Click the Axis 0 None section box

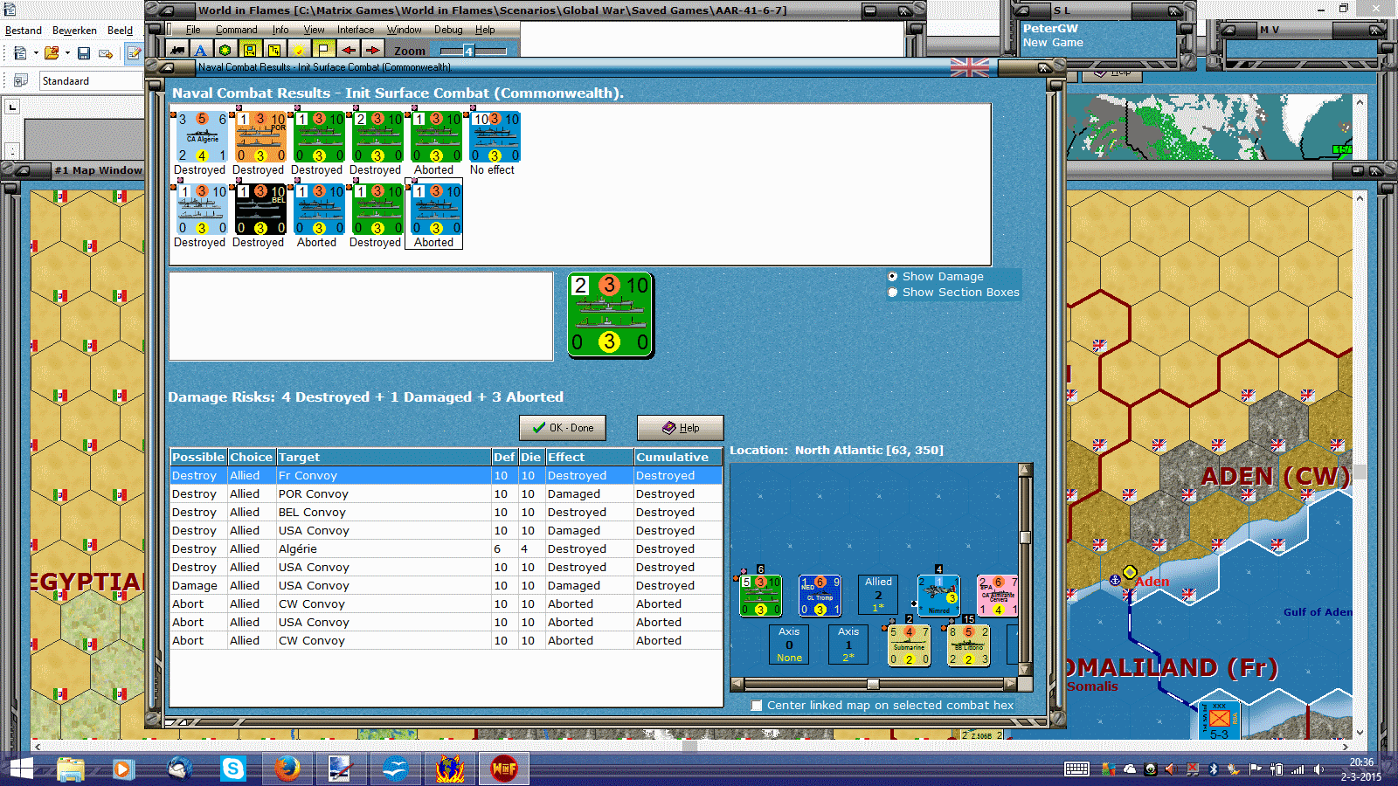[789, 645]
